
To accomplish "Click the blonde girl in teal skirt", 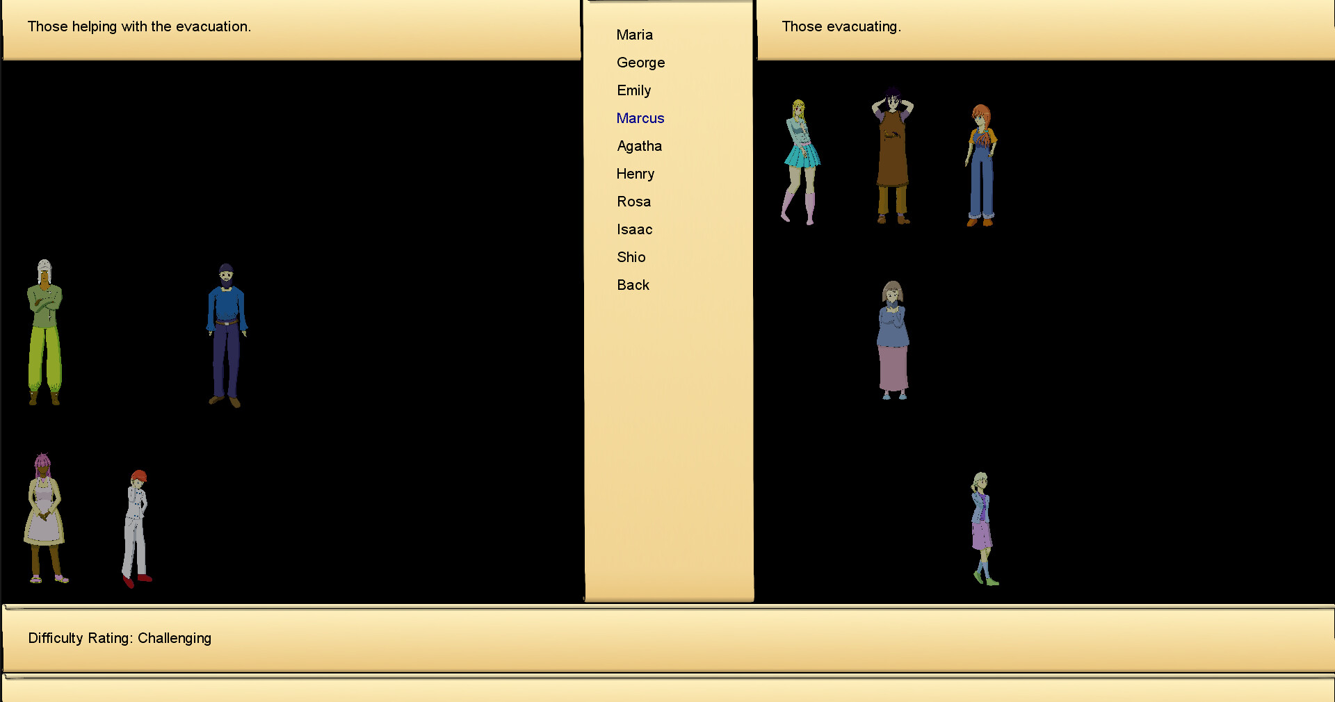I will pos(801,161).
